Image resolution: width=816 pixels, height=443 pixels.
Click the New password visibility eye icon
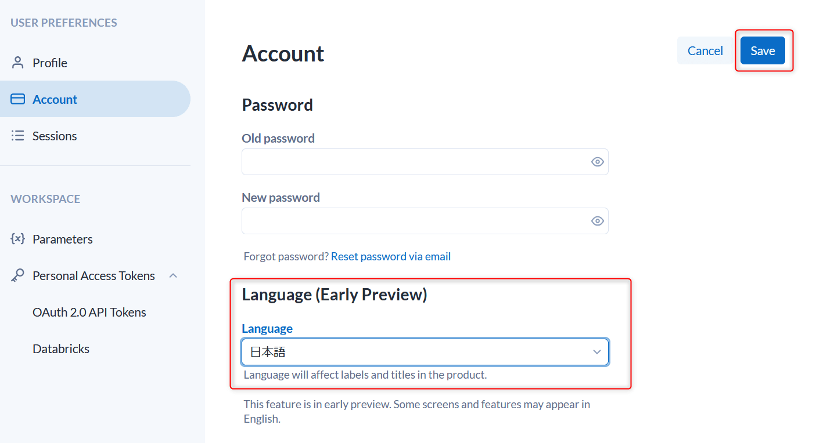(597, 221)
